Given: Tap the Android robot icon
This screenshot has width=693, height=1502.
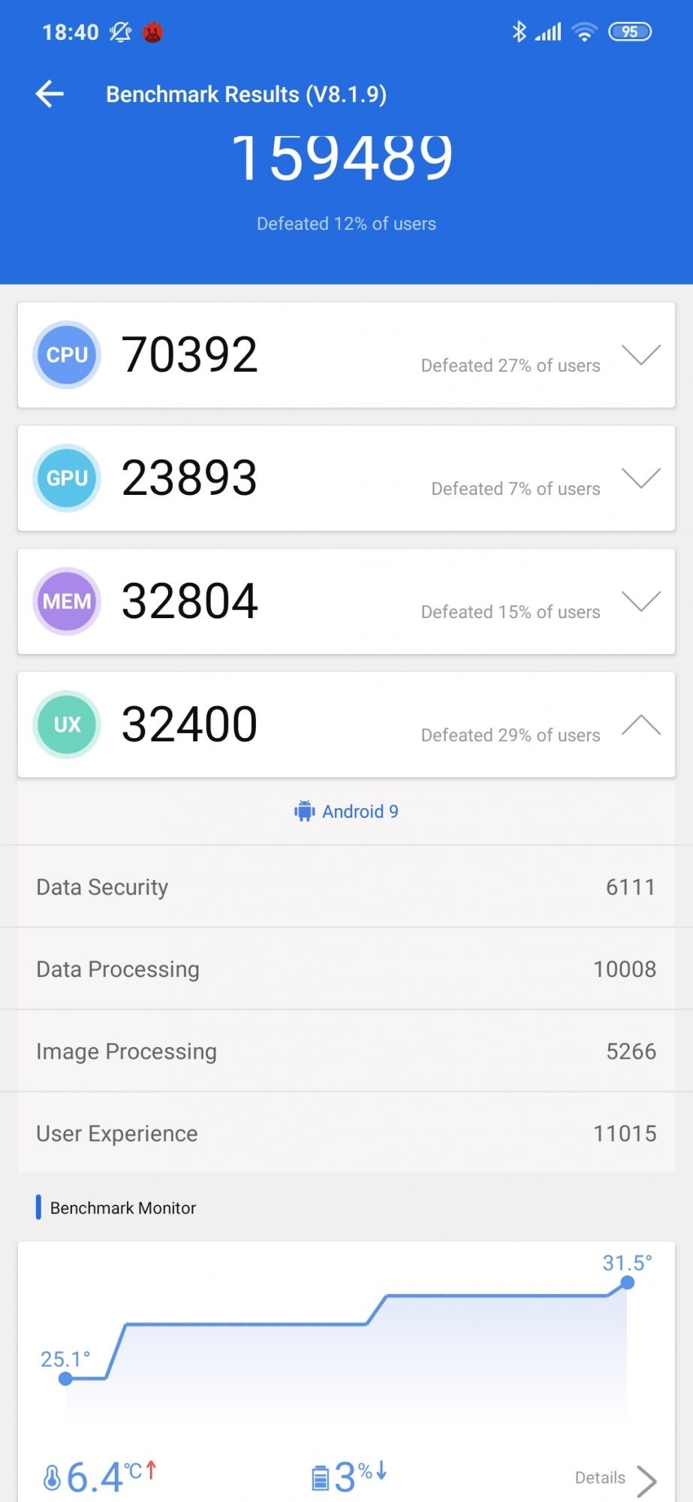Looking at the screenshot, I should [304, 811].
